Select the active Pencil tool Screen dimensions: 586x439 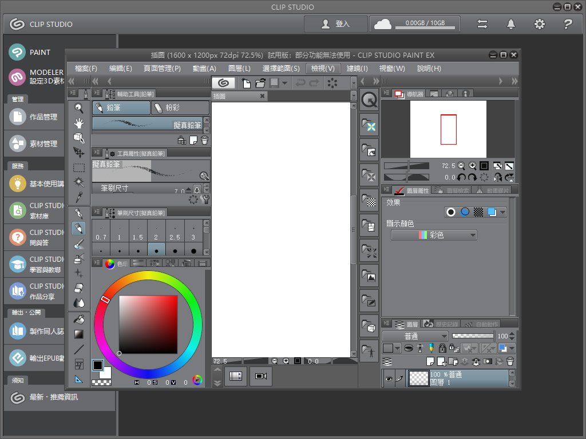[79, 229]
